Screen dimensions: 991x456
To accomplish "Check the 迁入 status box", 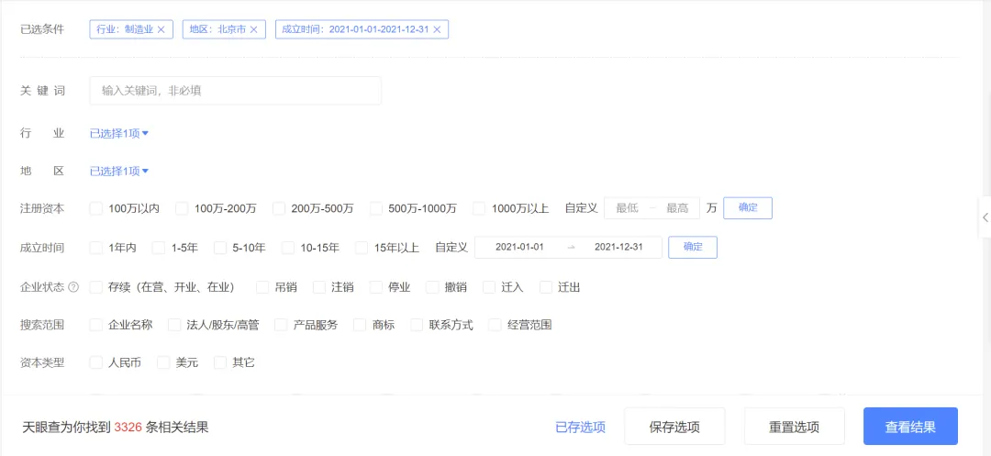I will tap(489, 287).
